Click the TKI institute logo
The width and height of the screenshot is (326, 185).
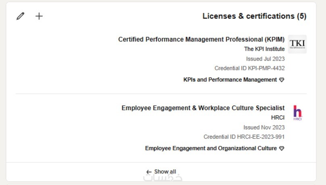pos(297,44)
